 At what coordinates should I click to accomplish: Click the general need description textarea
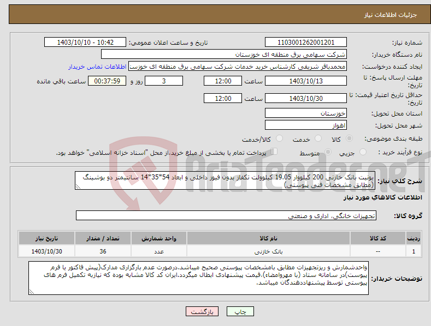click(225, 180)
